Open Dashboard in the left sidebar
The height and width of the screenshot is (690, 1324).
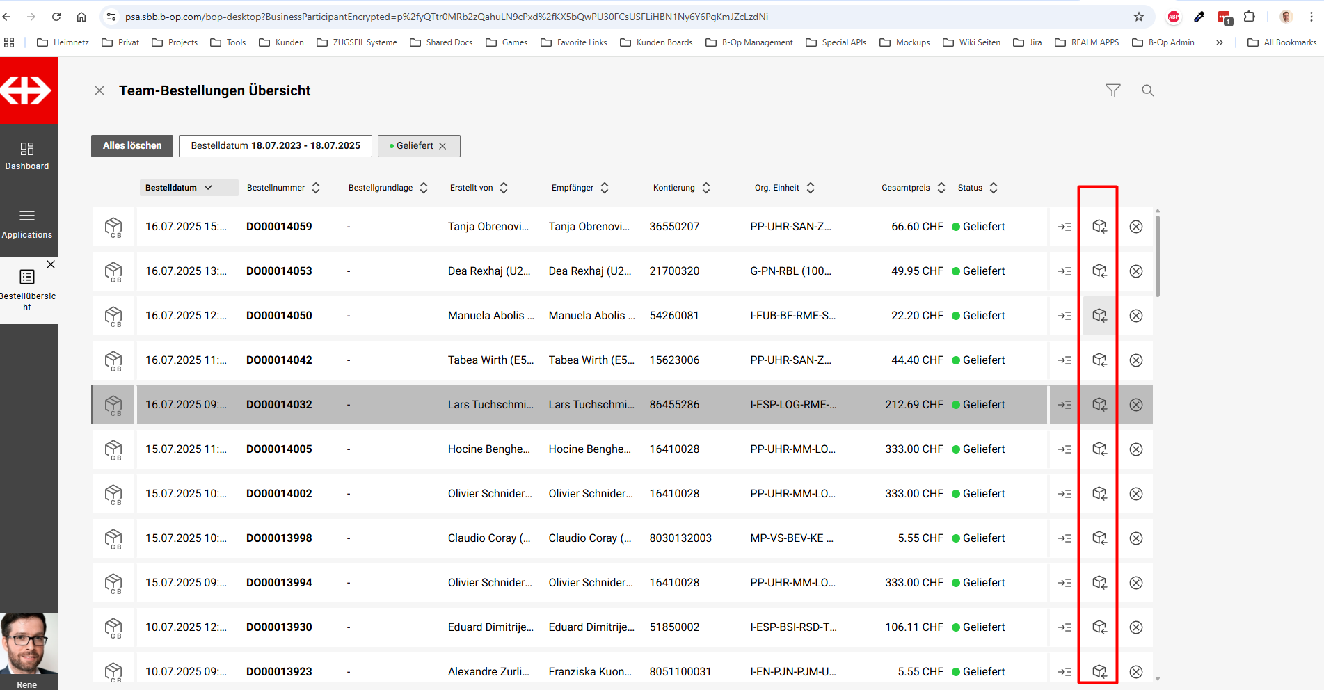pos(27,156)
